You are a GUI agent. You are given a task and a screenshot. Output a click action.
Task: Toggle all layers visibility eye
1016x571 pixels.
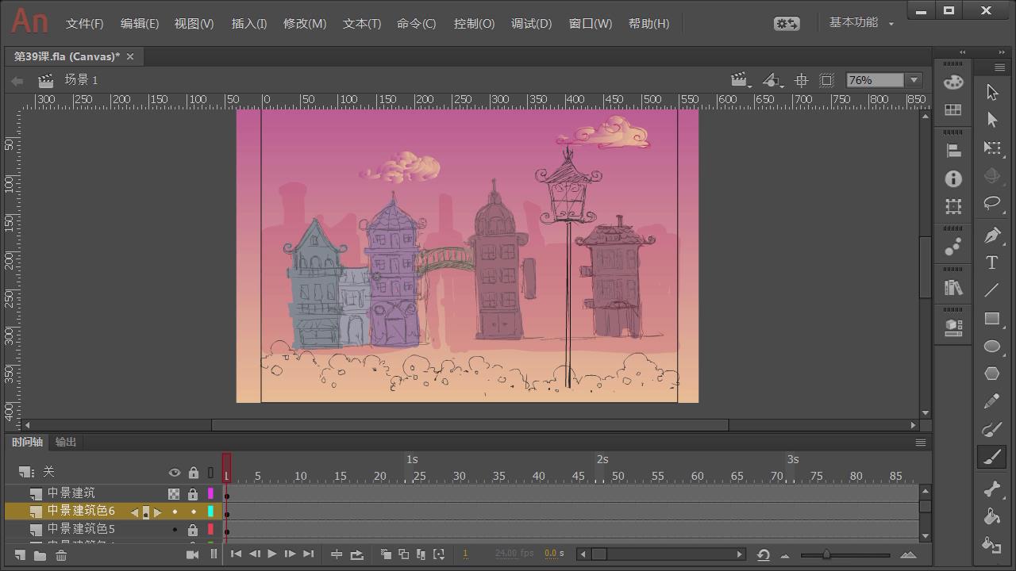coord(175,473)
